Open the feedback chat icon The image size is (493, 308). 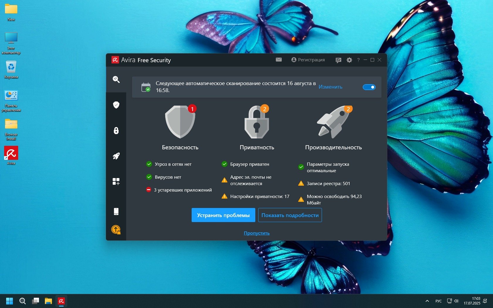click(x=338, y=60)
